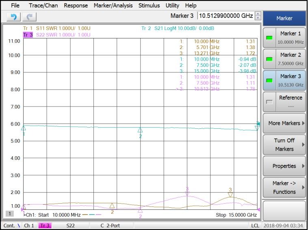The height and width of the screenshot is (230, 308).
Task: Click S22 in the status bar
Action: pos(70,226)
